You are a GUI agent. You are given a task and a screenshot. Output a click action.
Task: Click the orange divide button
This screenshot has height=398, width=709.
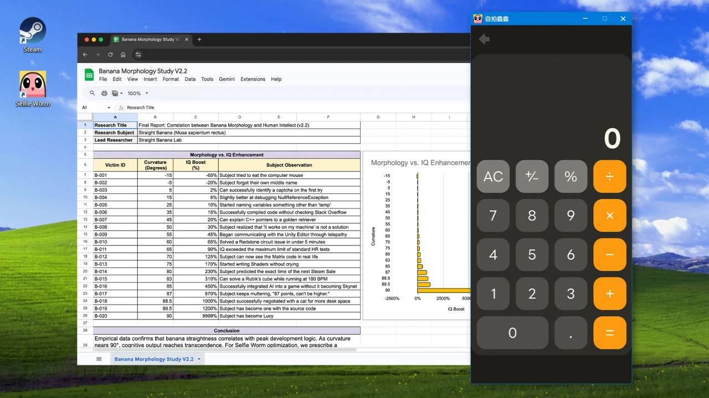pos(609,176)
